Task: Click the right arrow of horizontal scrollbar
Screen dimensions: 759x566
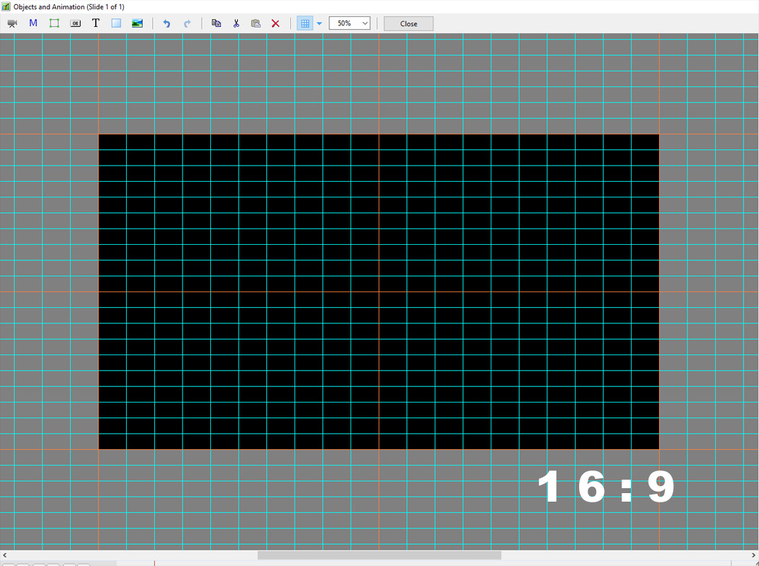Action: pos(753,555)
